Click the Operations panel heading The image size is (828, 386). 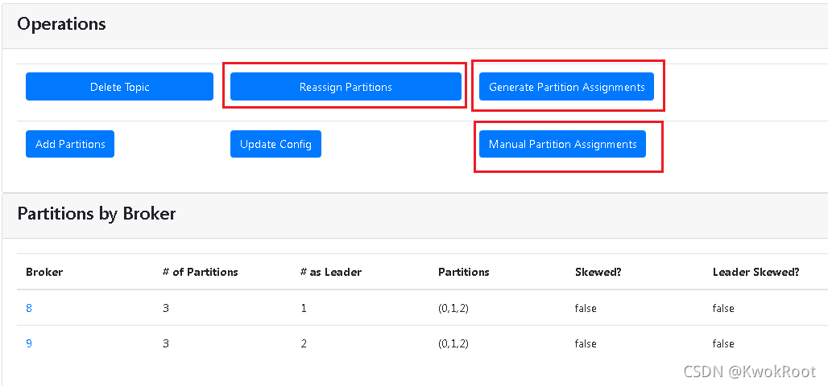(61, 24)
